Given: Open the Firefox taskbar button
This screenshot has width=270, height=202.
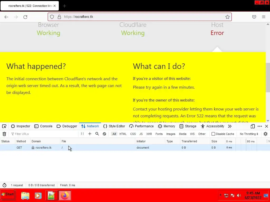Looking at the screenshot, I should 65,195.
